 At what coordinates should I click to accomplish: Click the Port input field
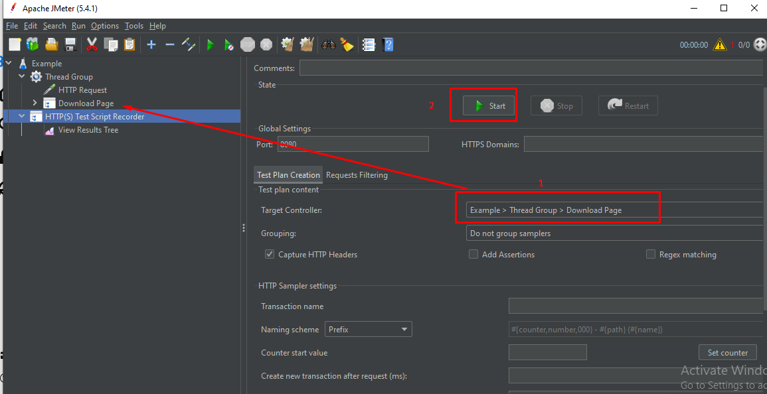point(353,144)
